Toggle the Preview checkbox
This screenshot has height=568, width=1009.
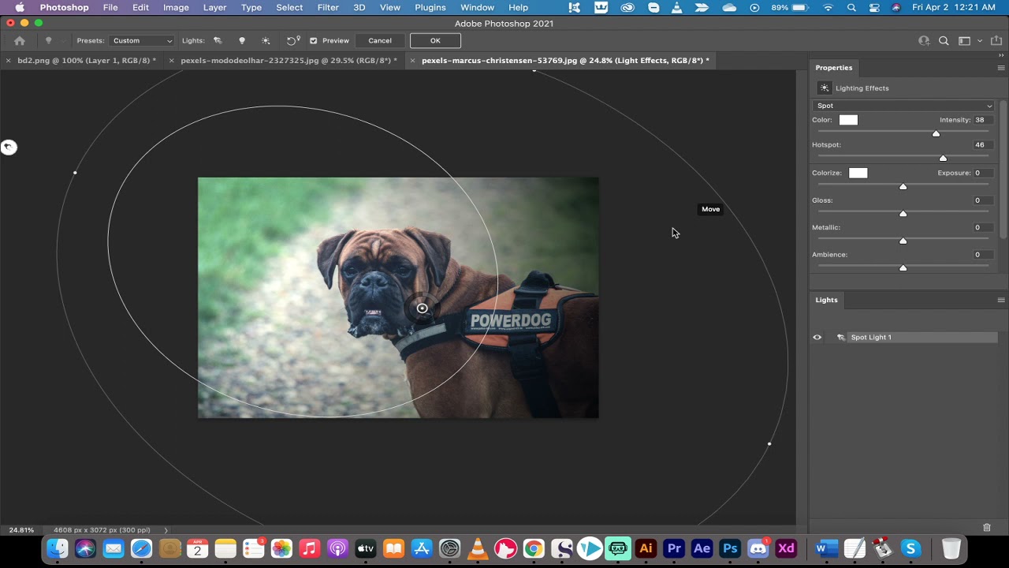[314, 41]
